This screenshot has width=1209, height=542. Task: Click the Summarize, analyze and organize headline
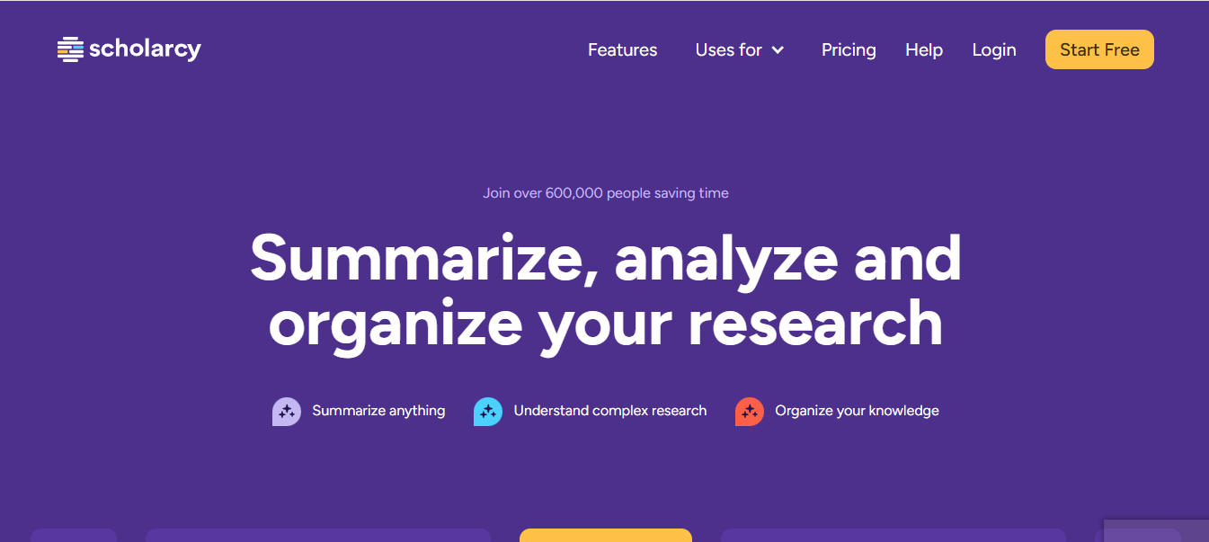click(x=605, y=289)
